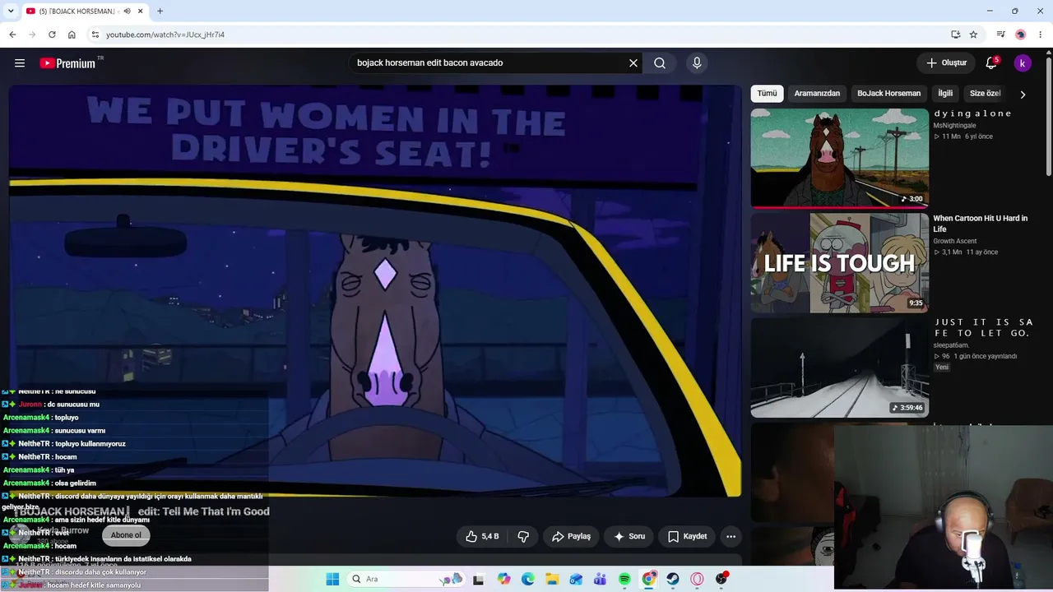Open a new browser tab
Viewport: 1053px width, 592px height.
coord(160,12)
